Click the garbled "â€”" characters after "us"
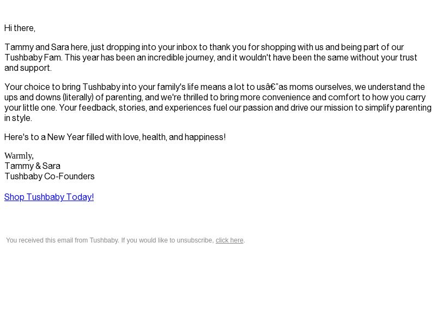 271,87
